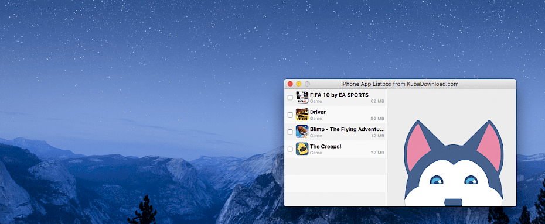The height and width of the screenshot is (224, 545).
Task: Click the Blimp app icon
Action: (x=302, y=132)
